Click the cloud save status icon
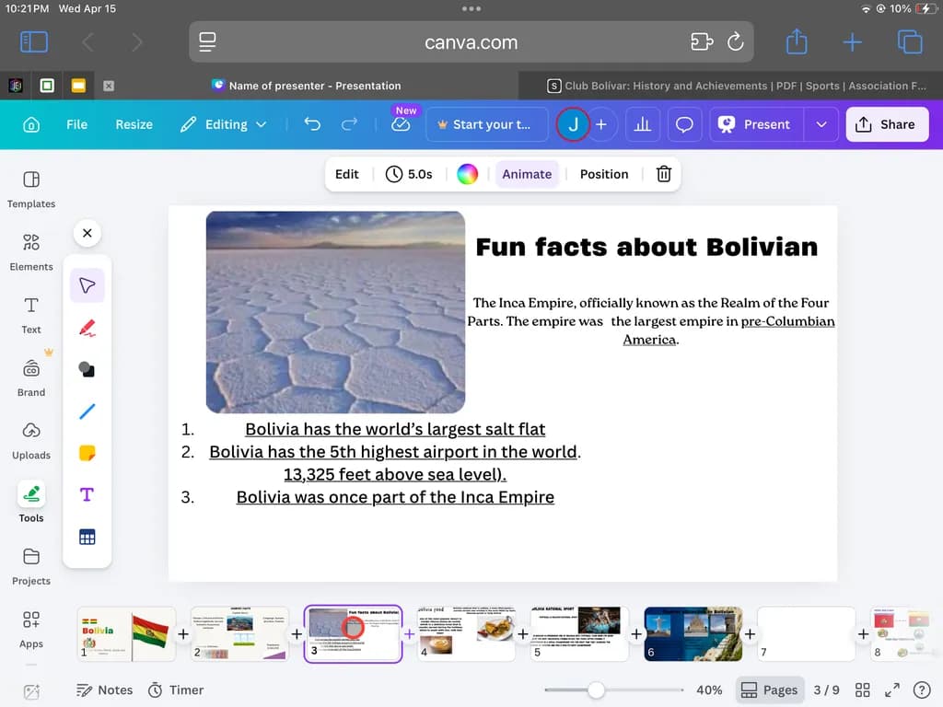 click(401, 124)
